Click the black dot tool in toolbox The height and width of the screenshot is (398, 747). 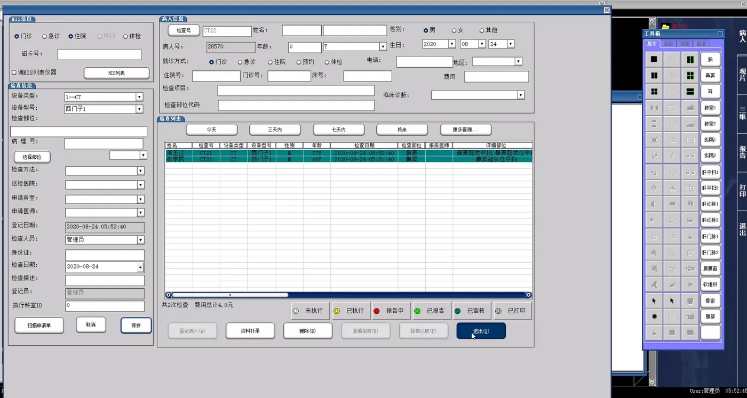[654, 316]
